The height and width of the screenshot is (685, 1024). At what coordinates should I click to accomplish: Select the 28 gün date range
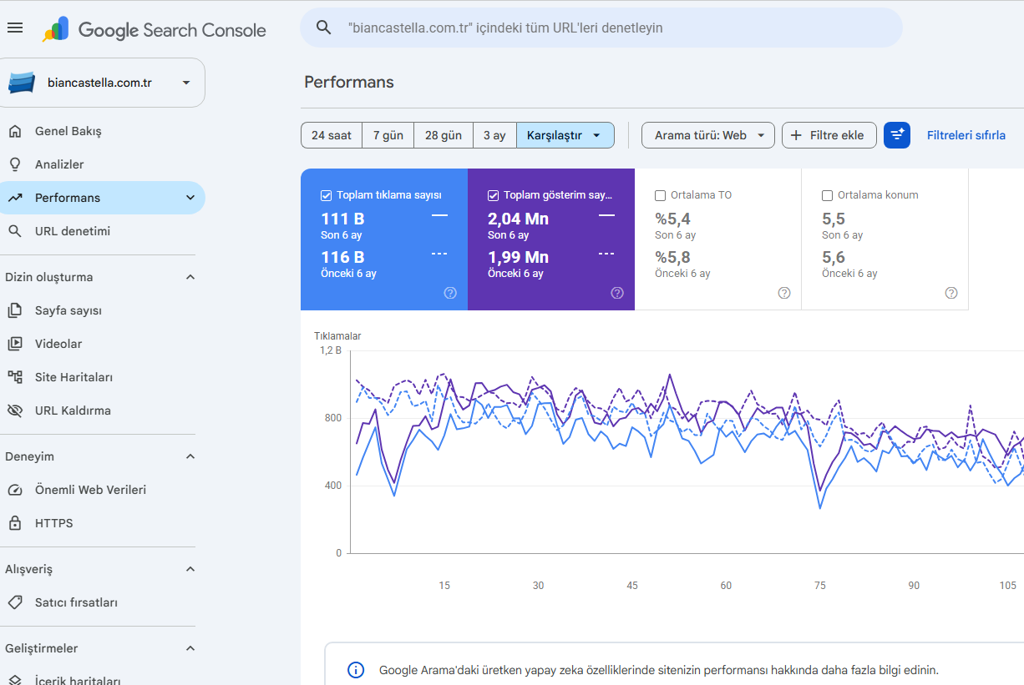point(444,135)
